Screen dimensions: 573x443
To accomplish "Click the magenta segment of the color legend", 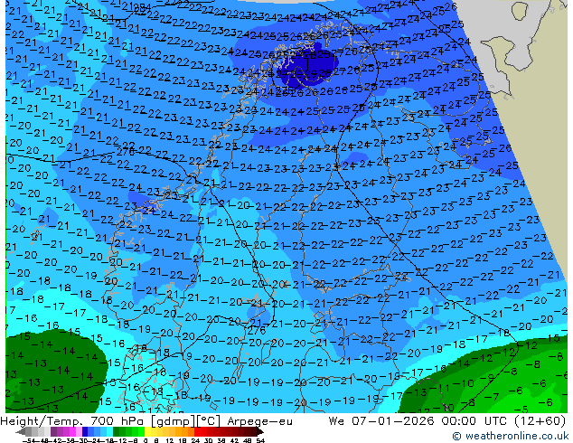I will pos(72,432).
